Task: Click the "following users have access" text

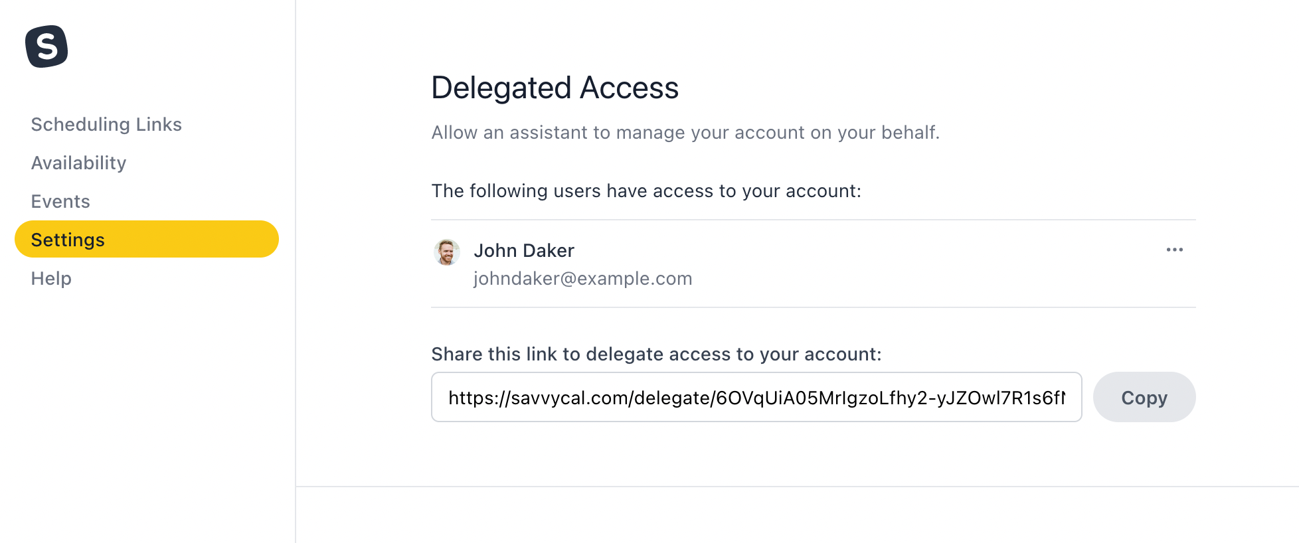Action: click(x=646, y=191)
